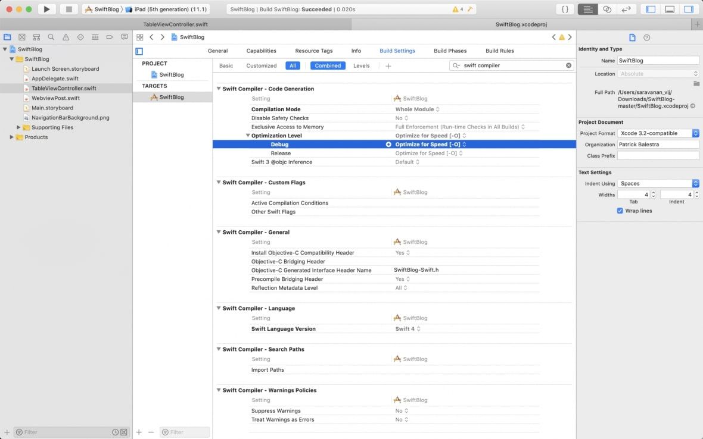This screenshot has width=703, height=439.
Task: Open the Swift Language Version dropdown
Action: [x=408, y=329]
